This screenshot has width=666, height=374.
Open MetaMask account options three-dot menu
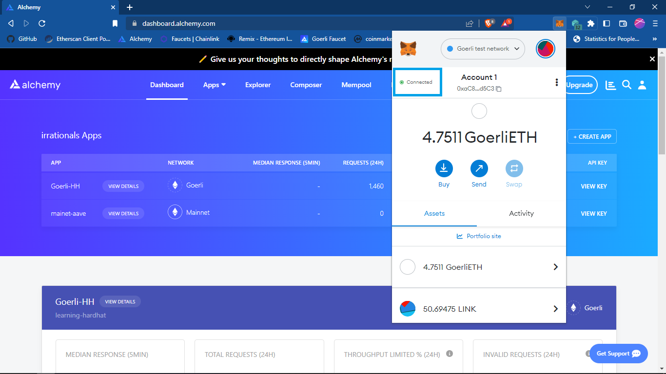pyautogui.click(x=557, y=83)
